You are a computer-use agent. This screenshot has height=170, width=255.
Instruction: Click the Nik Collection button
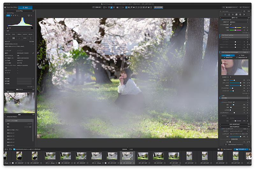pyautogui.click(x=226, y=149)
